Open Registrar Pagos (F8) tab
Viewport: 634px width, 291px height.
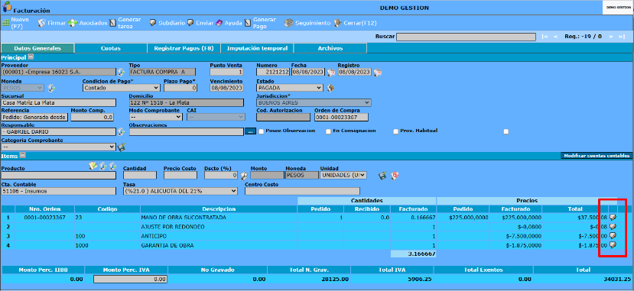coord(184,48)
